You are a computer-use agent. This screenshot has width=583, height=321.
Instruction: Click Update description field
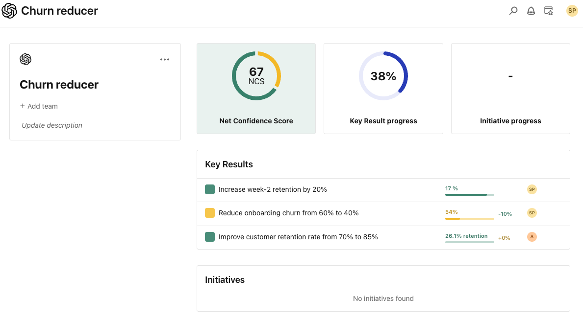(52, 125)
